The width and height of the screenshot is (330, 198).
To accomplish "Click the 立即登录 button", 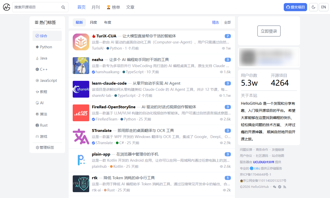I will pyautogui.click(x=269, y=31).
